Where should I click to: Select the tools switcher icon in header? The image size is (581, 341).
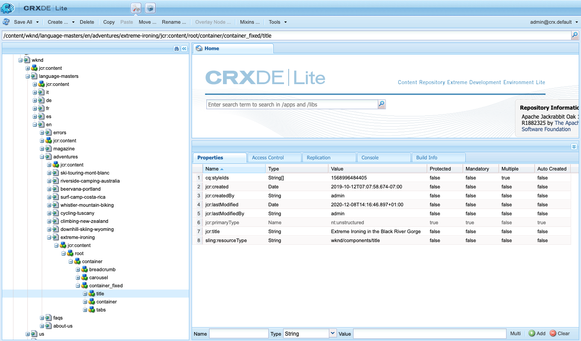[x=136, y=8]
